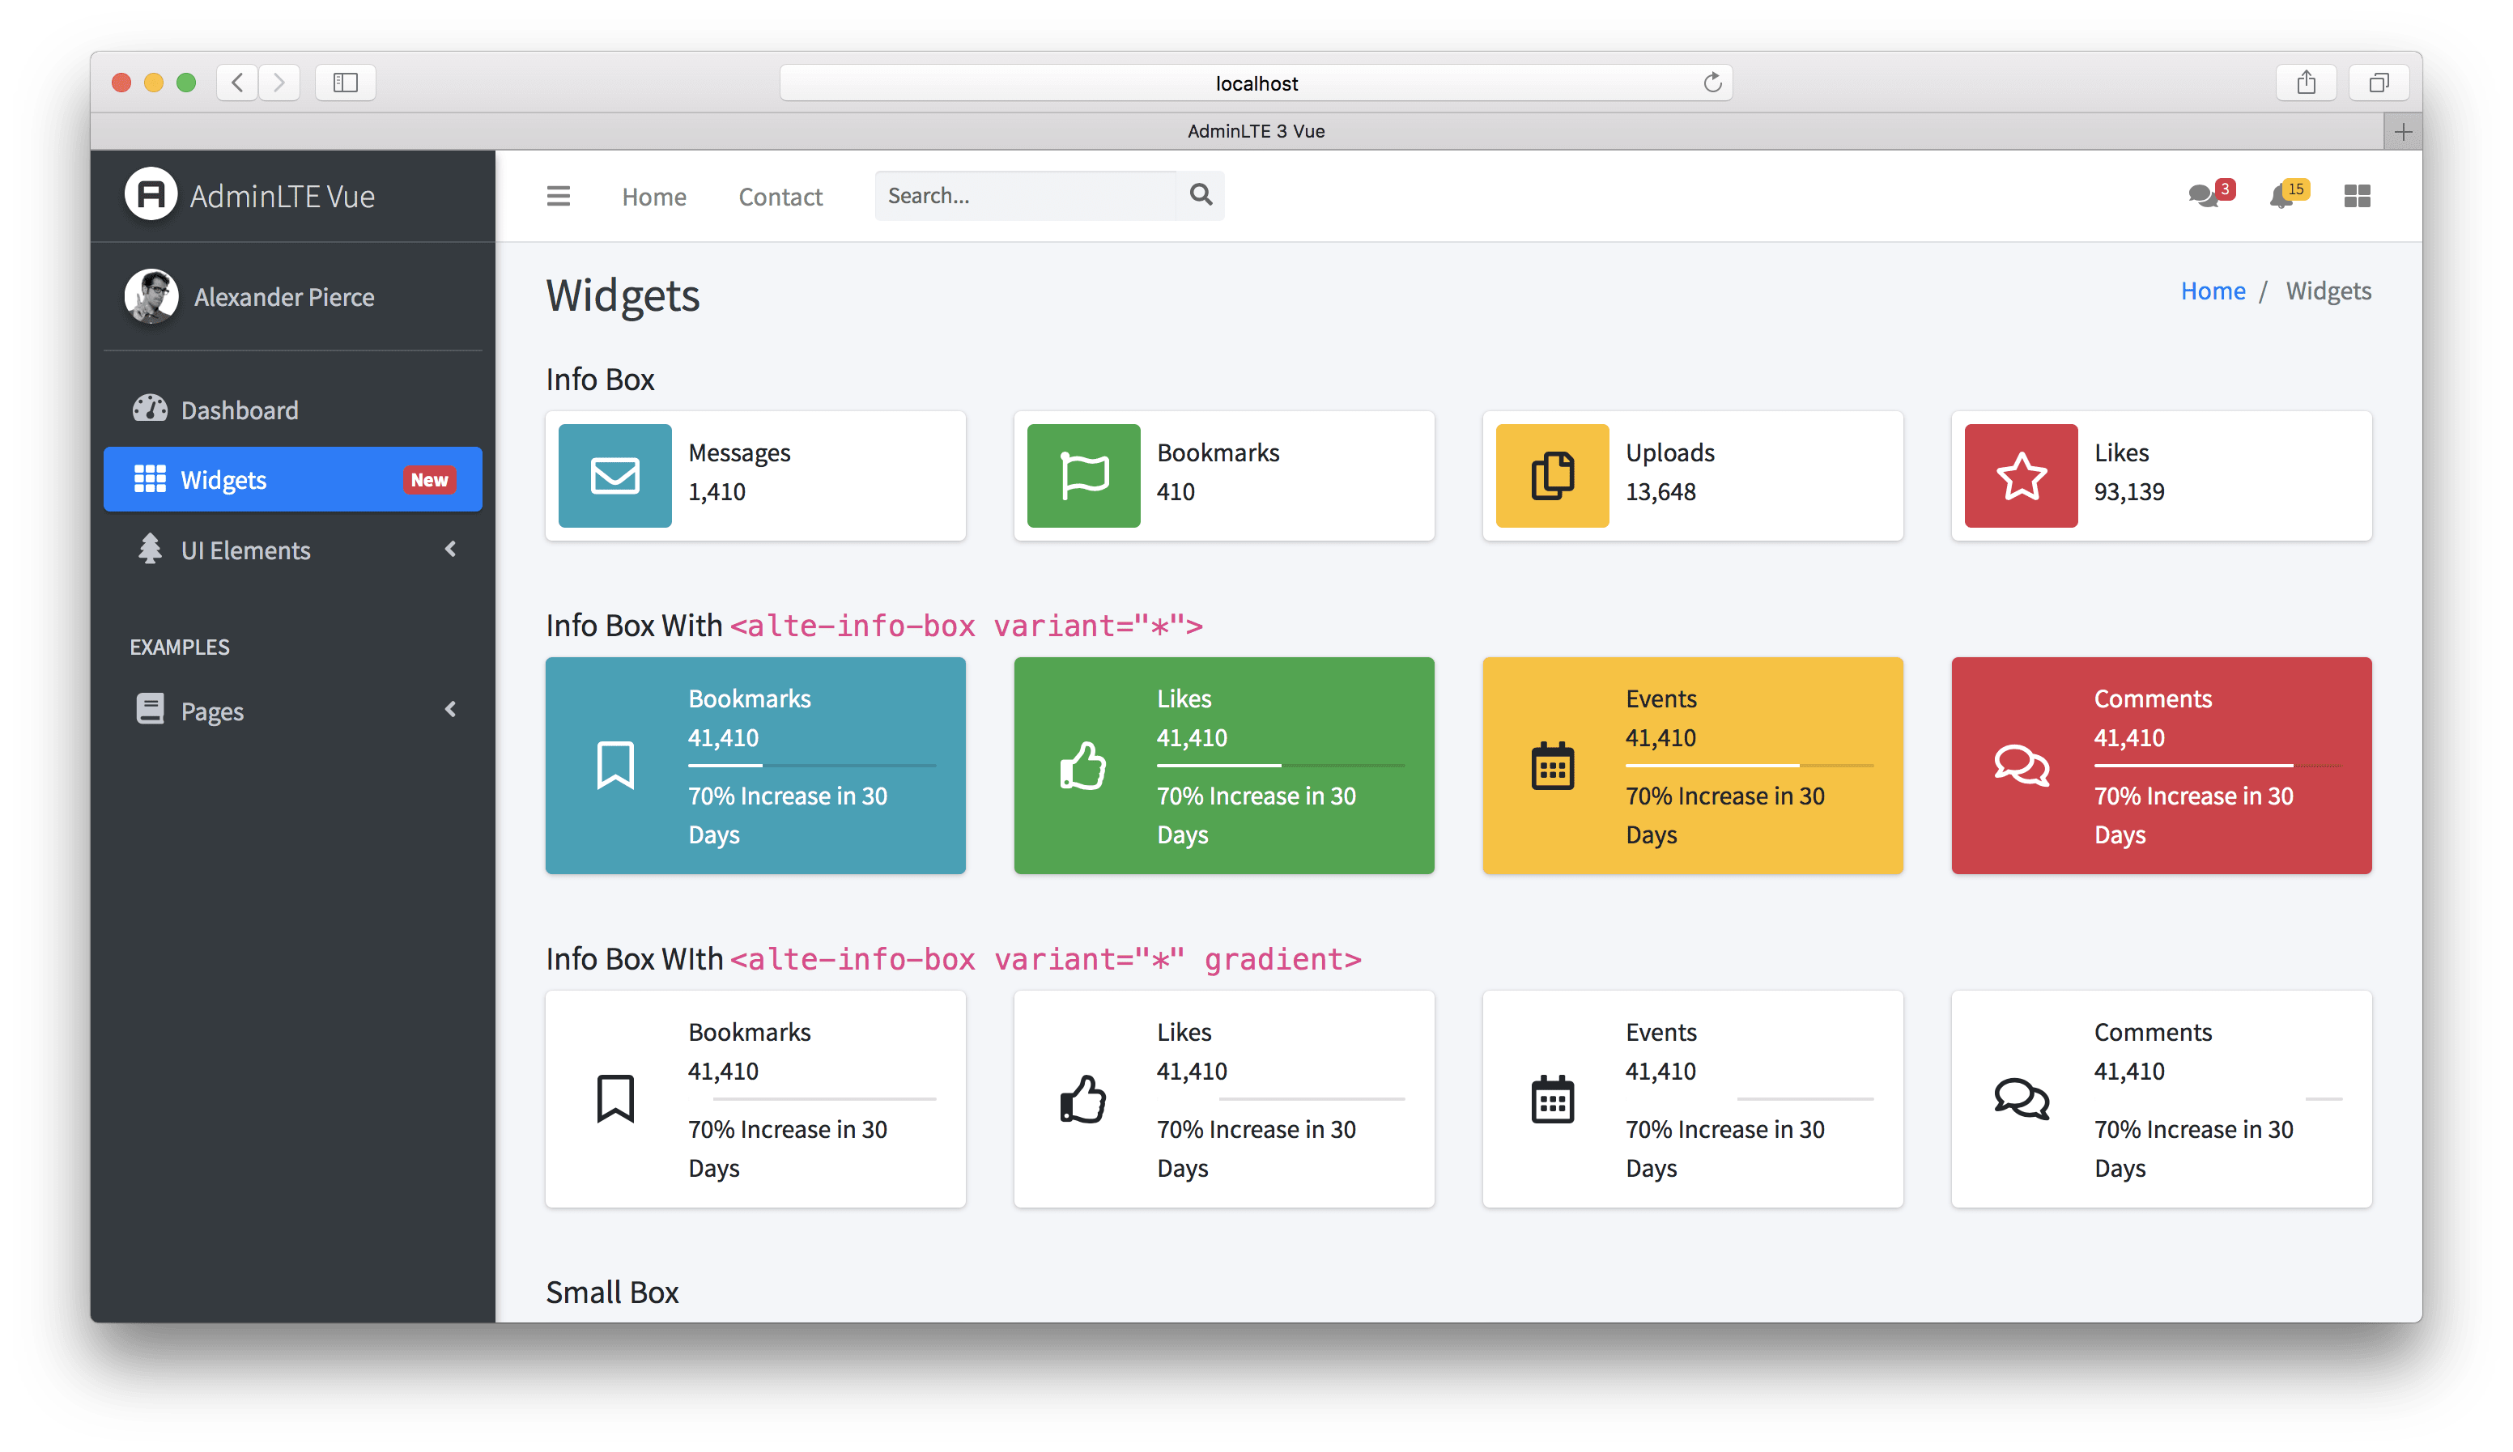Go to Home in top navbar

653,197
